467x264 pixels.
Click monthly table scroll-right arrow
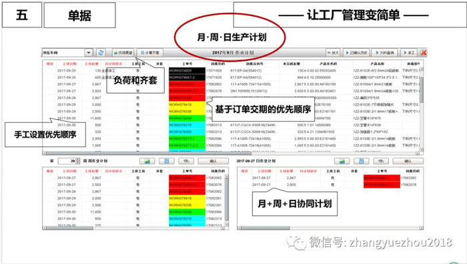click(x=418, y=153)
